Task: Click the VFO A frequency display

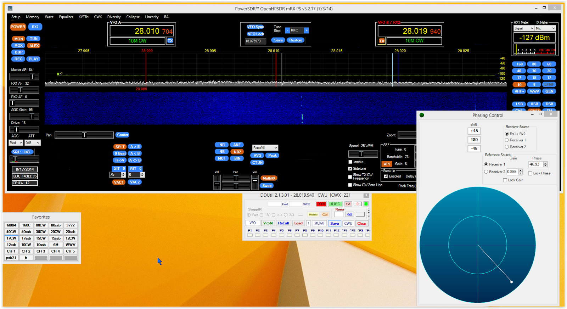Action: click(x=142, y=31)
